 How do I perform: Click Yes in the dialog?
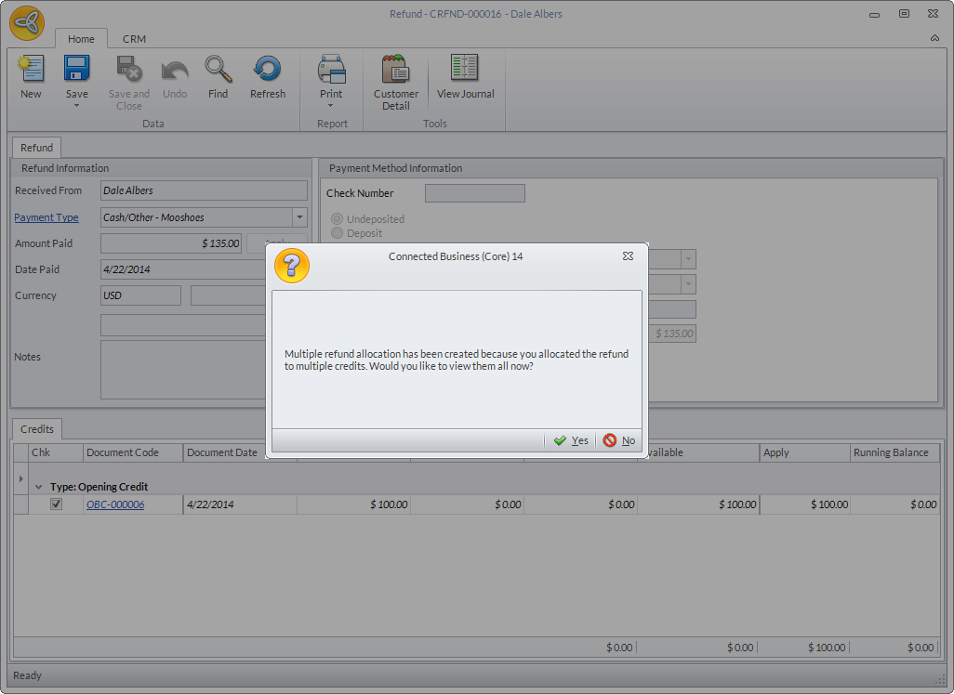click(x=571, y=440)
